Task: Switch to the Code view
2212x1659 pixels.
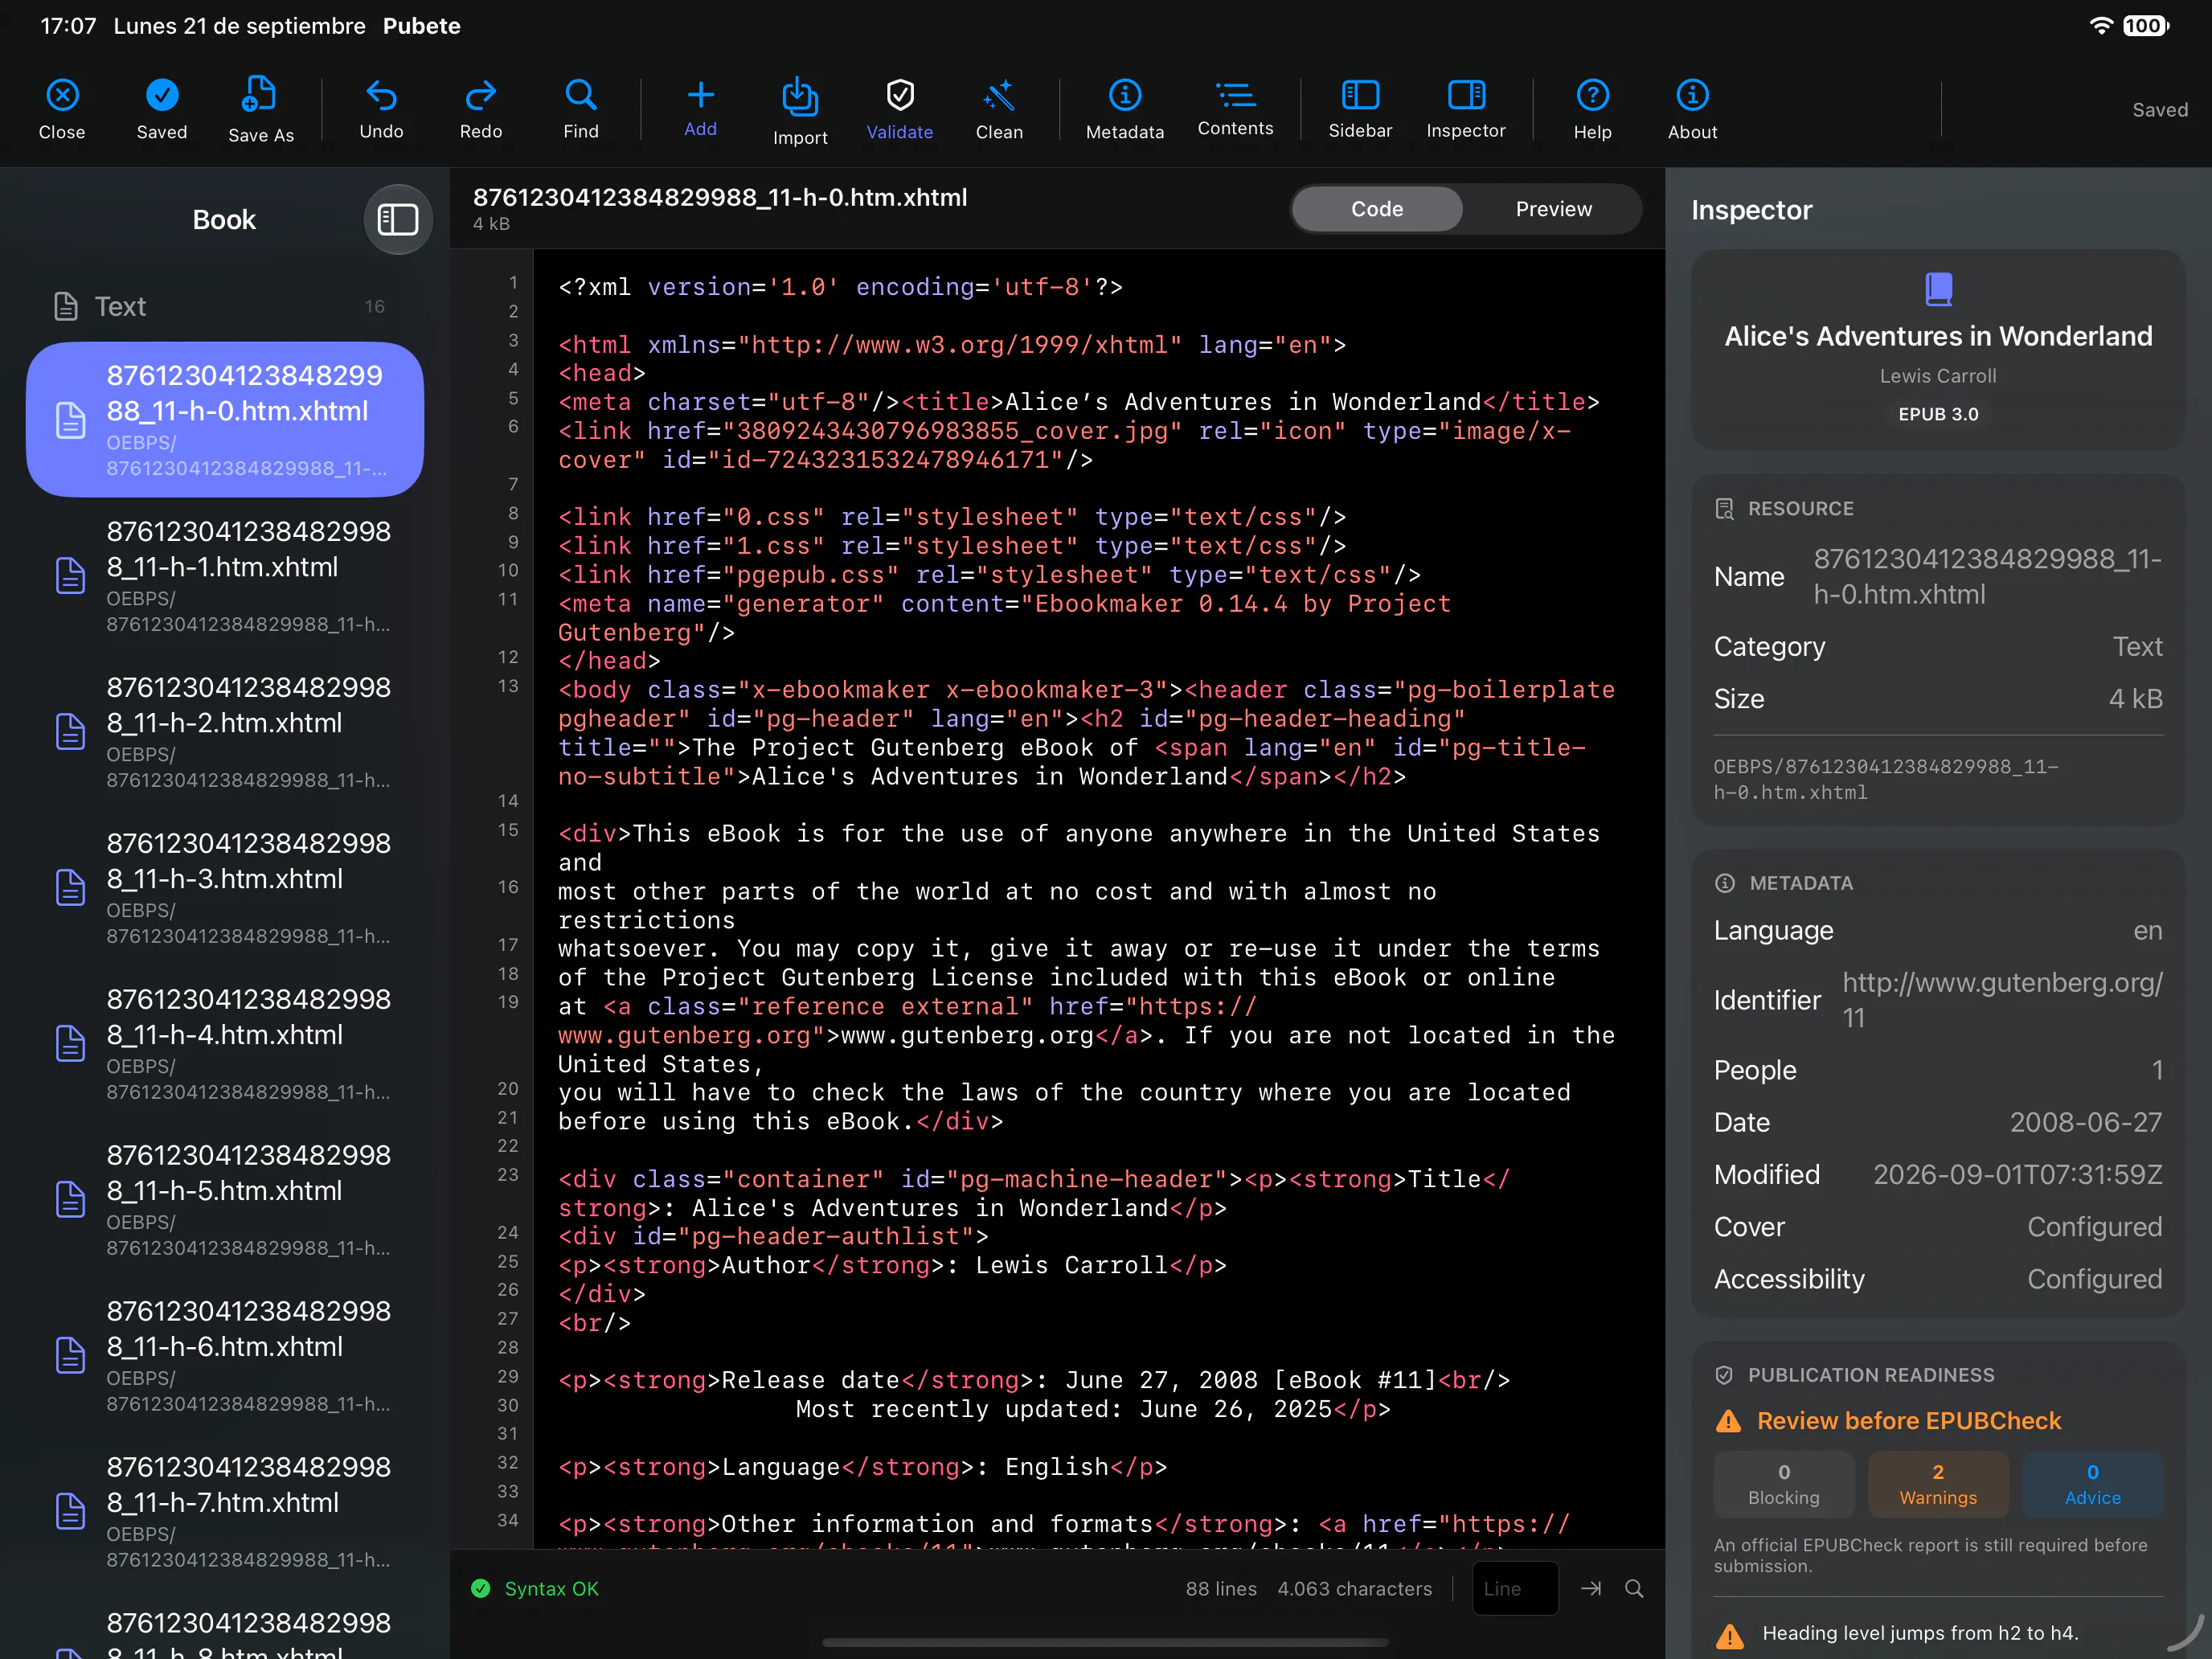Action: coord(1377,209)
